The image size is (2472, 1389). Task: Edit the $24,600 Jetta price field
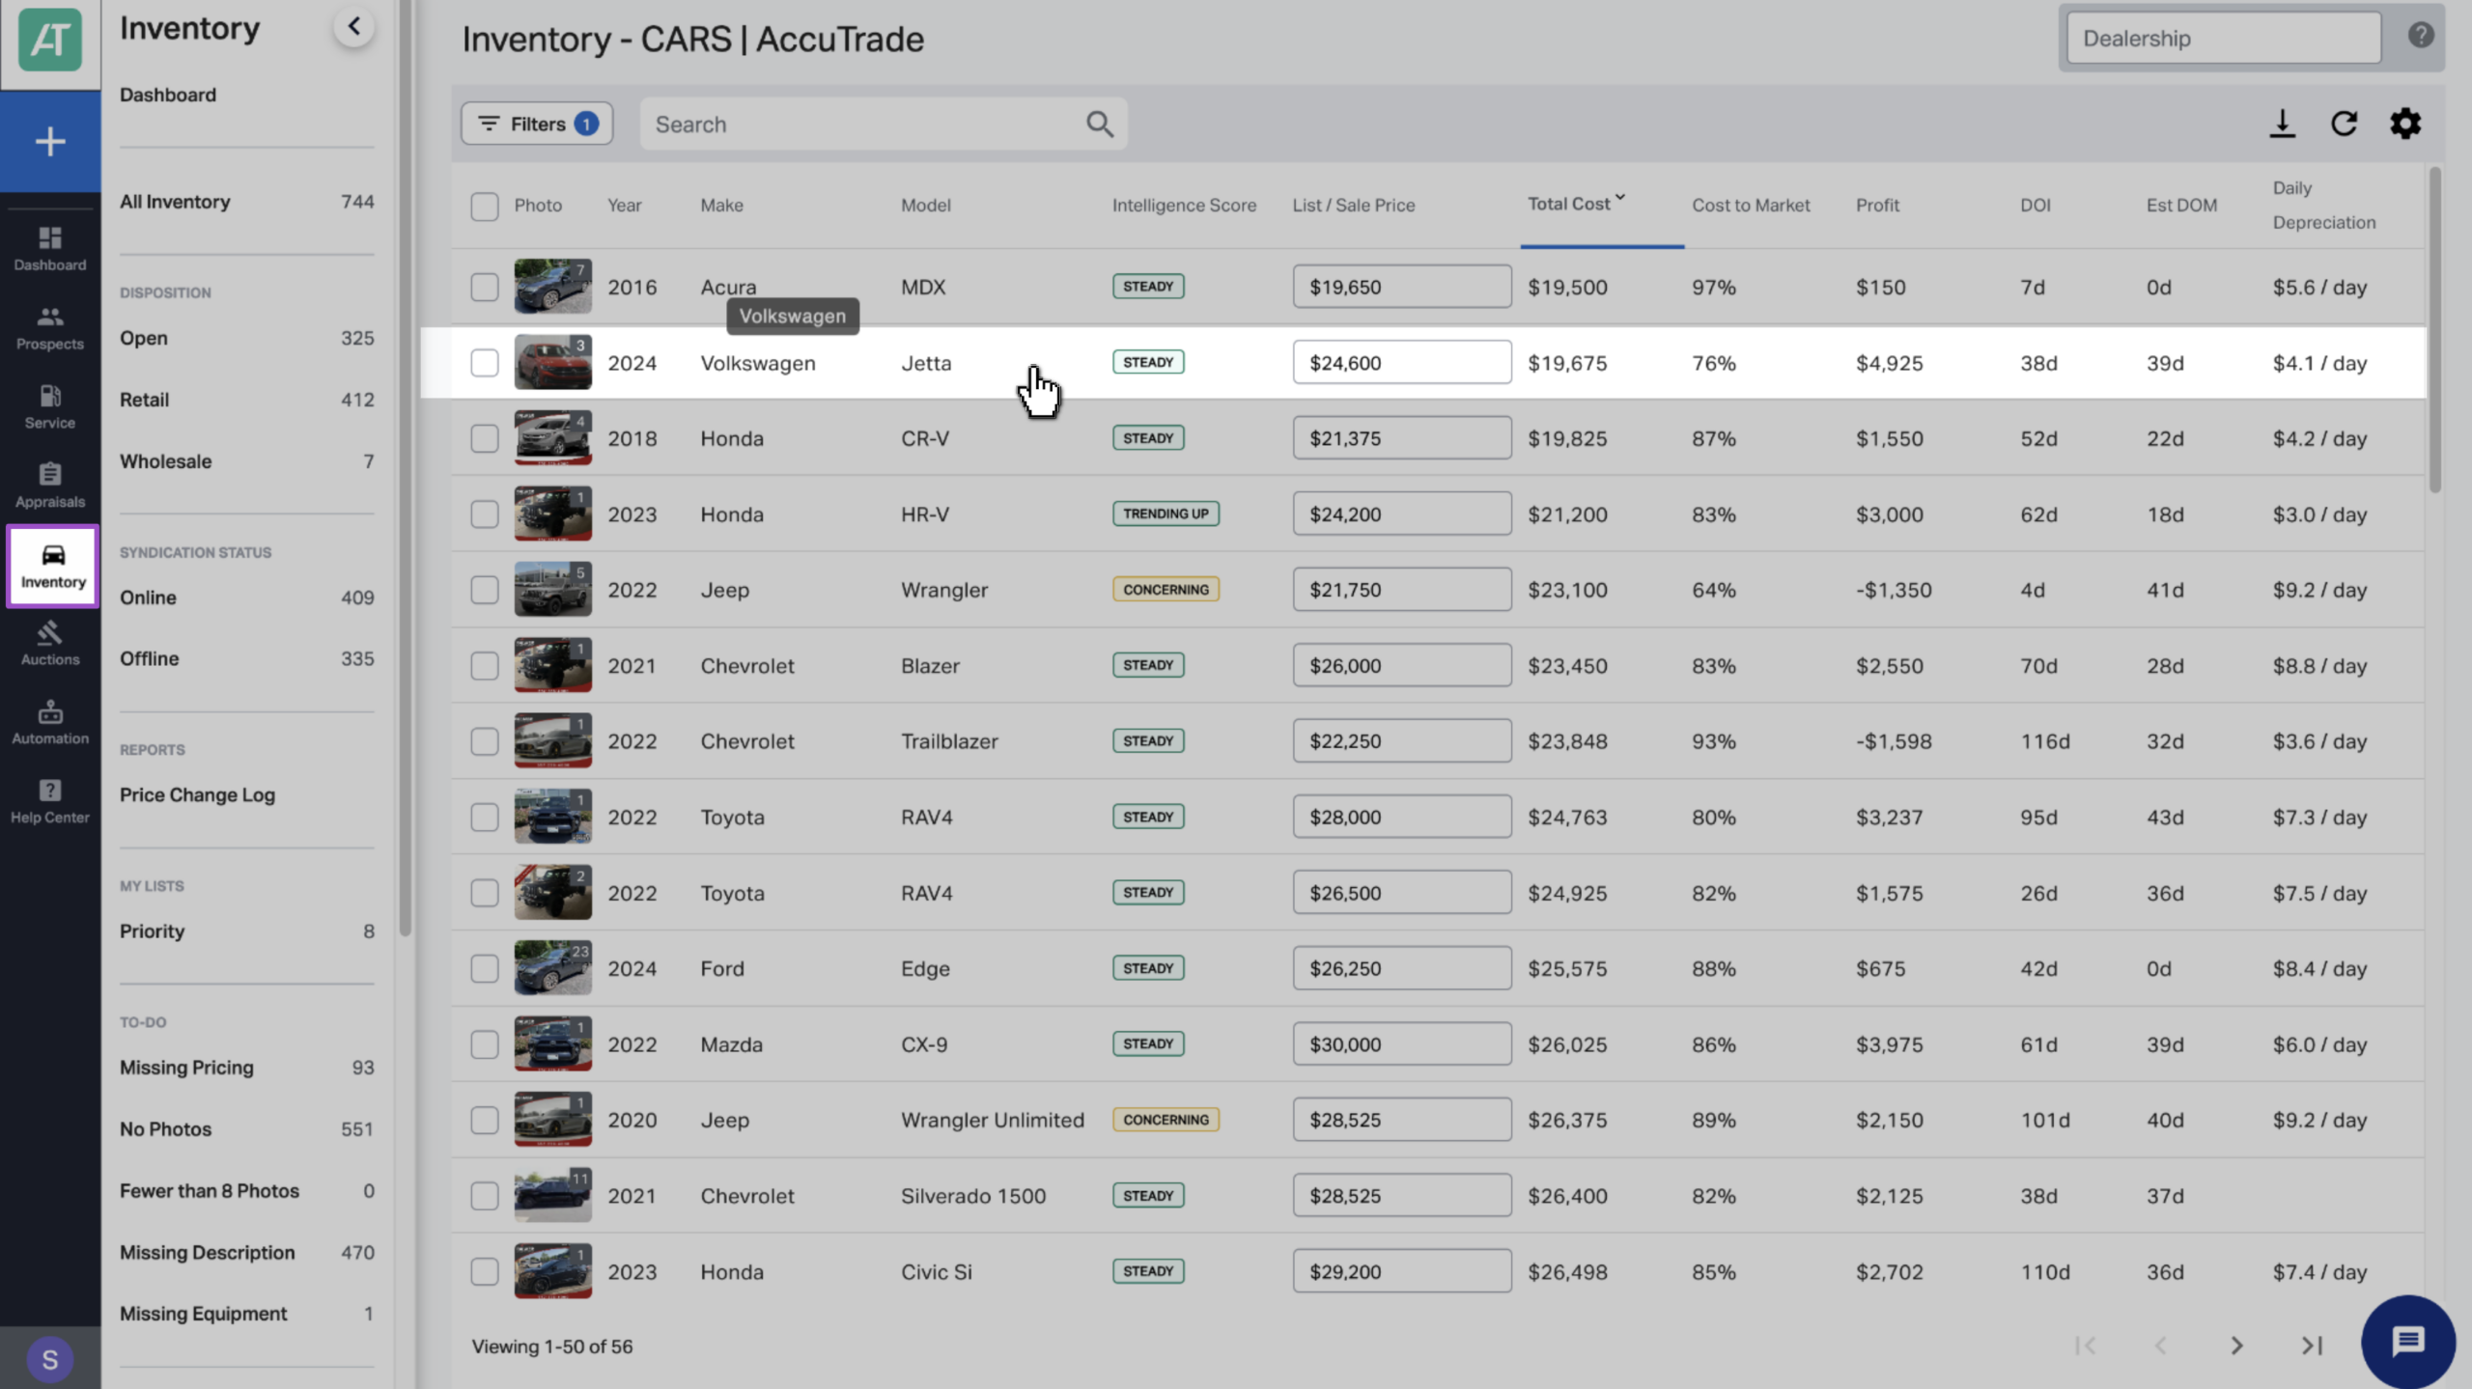click(1402, 362)
